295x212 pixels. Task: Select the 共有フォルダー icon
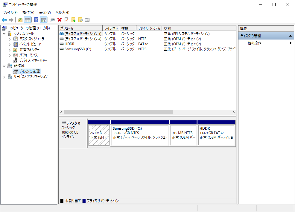click(16, 50)
